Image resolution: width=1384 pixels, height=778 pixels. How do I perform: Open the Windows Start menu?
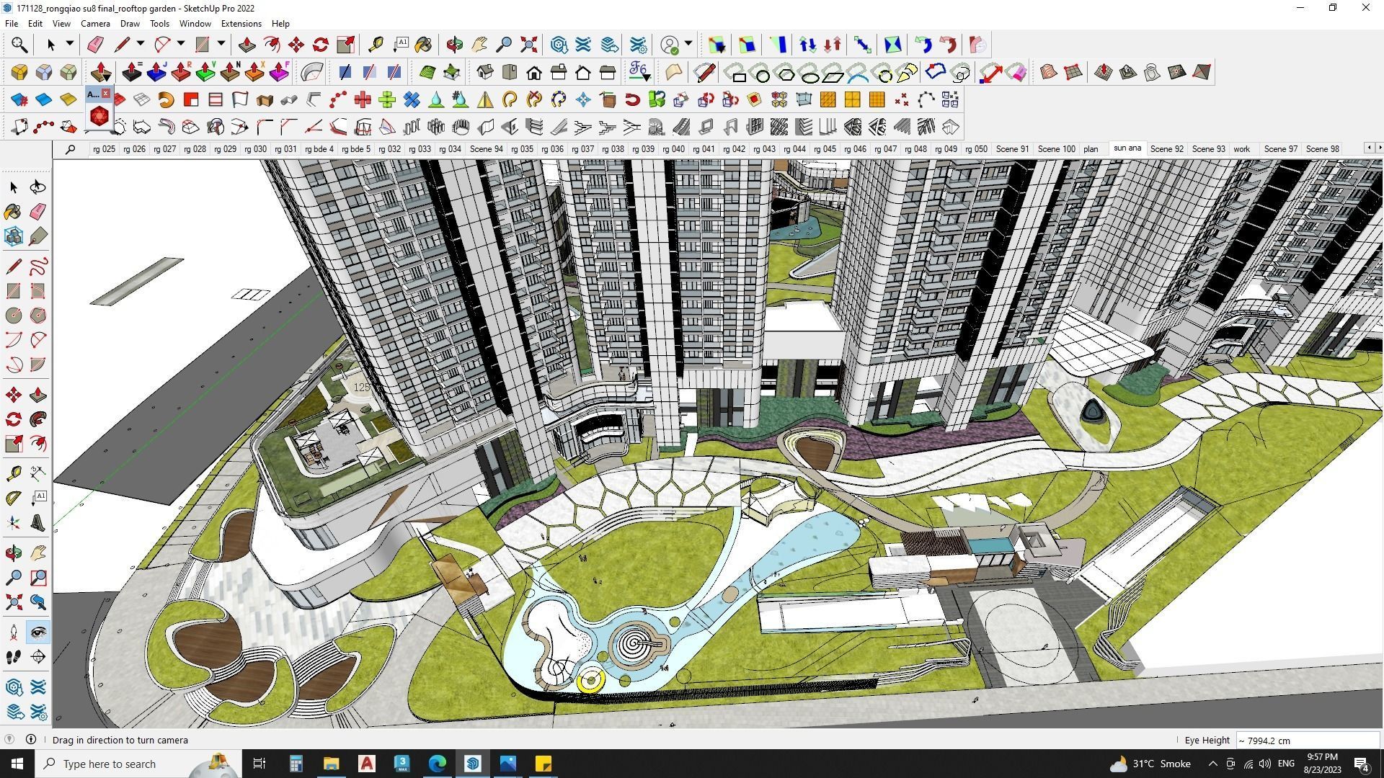pyautogui.click(x=17, y=764)
